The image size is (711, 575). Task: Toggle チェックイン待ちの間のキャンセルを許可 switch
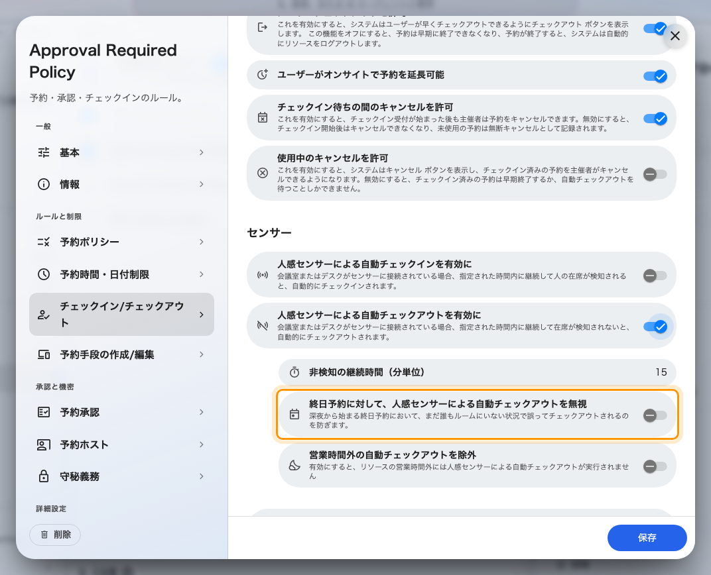click(x=655, y=119)
